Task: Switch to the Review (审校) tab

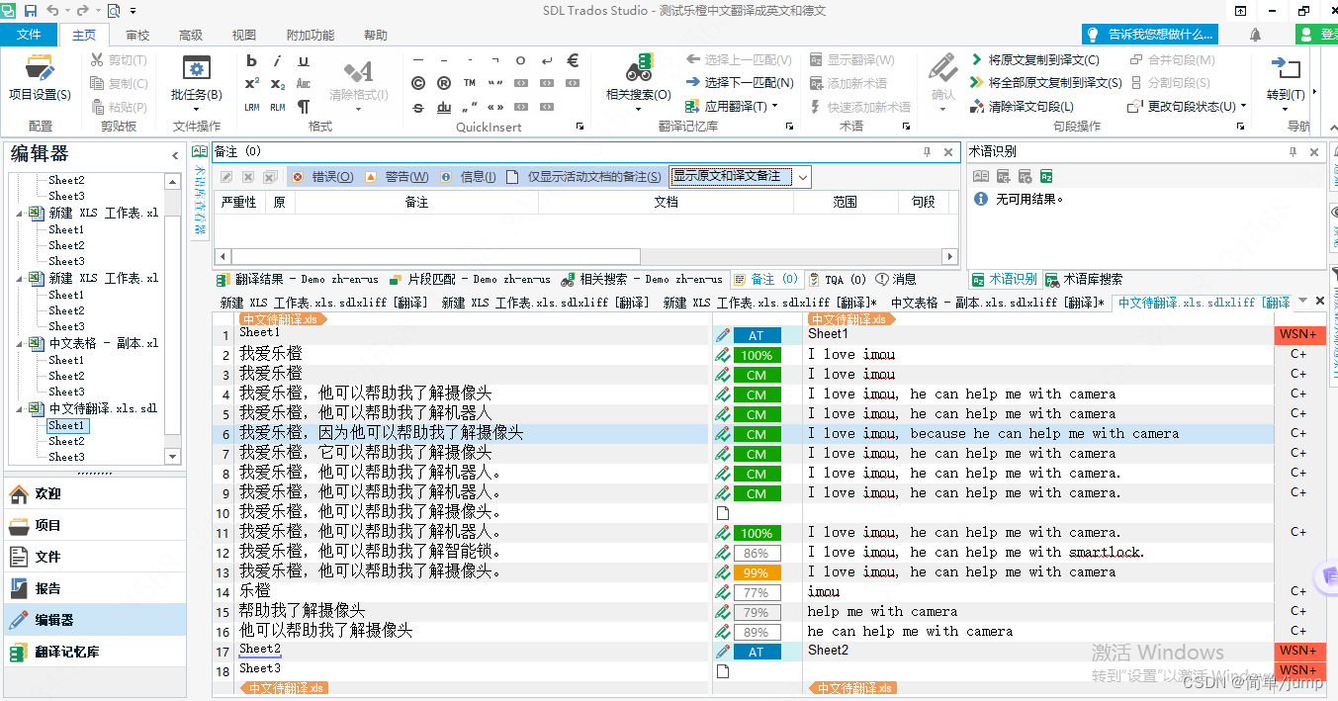Action: 137,35
